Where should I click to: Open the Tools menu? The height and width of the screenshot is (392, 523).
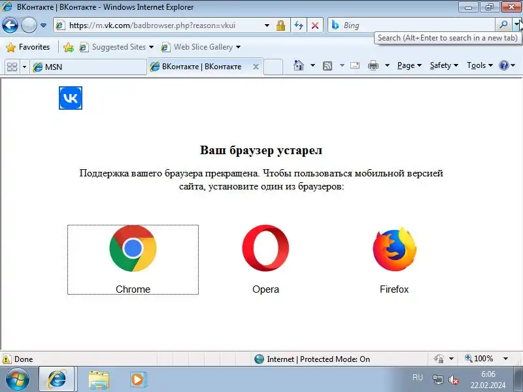(x=480, y=65)
